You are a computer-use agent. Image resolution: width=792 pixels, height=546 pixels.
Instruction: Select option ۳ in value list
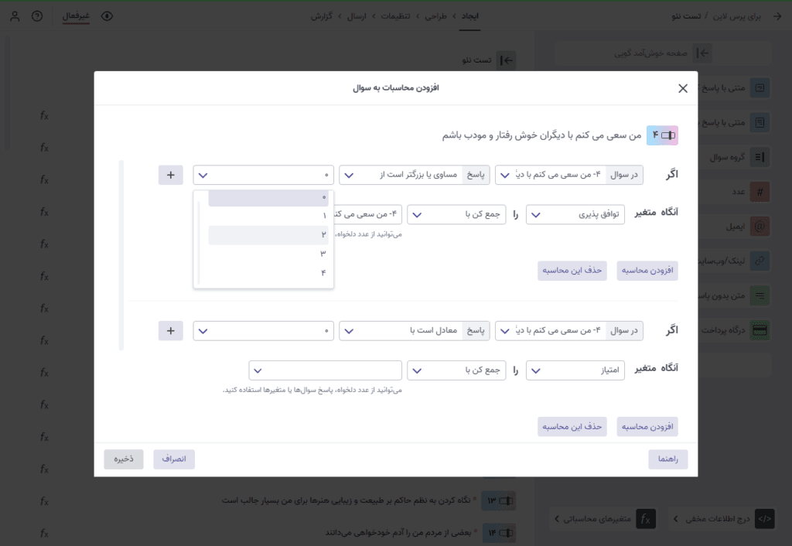(268, 254)
